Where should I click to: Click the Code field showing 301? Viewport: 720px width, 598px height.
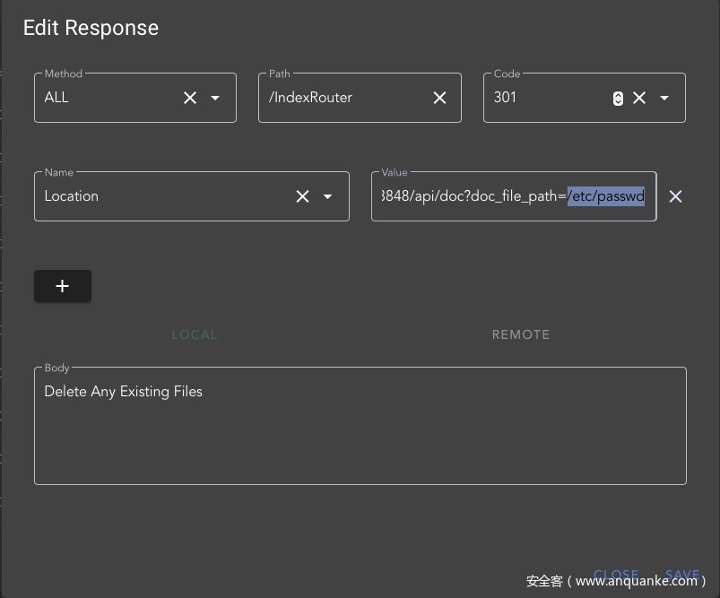pyautogui.click(x=542, y=98)
